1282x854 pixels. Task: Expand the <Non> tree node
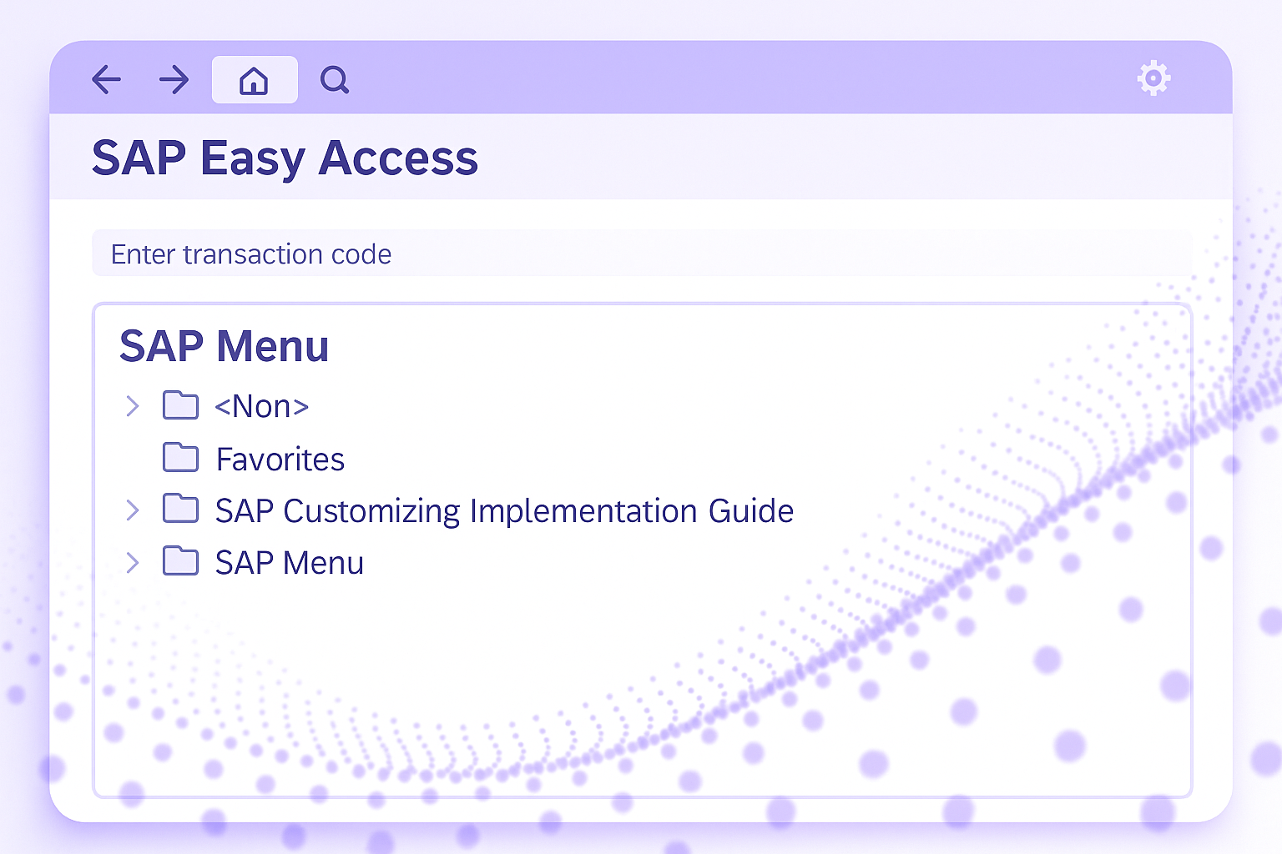132,406
